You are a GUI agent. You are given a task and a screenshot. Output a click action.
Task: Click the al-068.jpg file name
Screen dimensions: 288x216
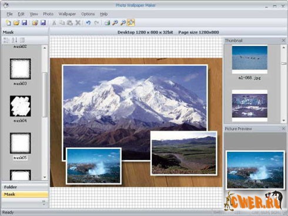(250, 78)
